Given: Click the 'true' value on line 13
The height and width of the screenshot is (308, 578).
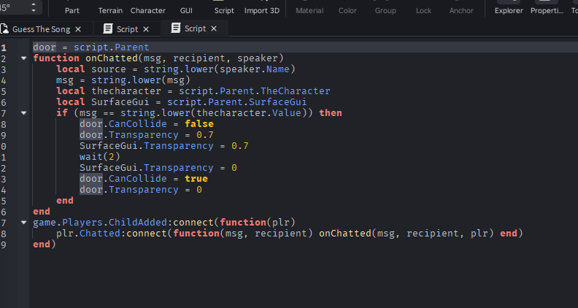Looking at the screenshot, I should click(x=196, y=179).
